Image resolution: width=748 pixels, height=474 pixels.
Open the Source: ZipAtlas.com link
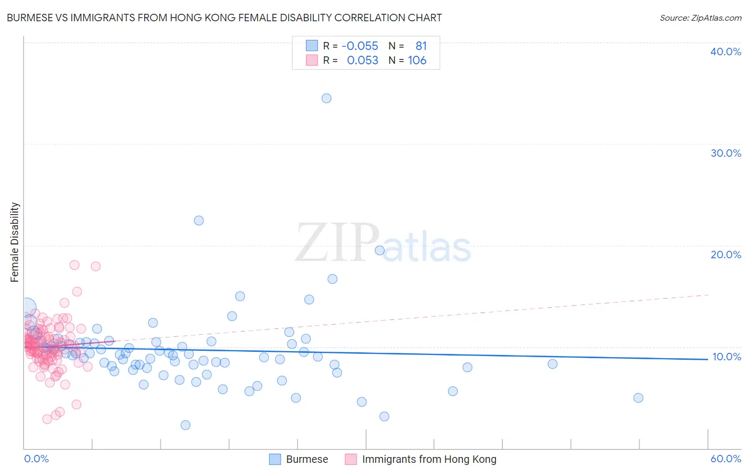click(701, 18)
